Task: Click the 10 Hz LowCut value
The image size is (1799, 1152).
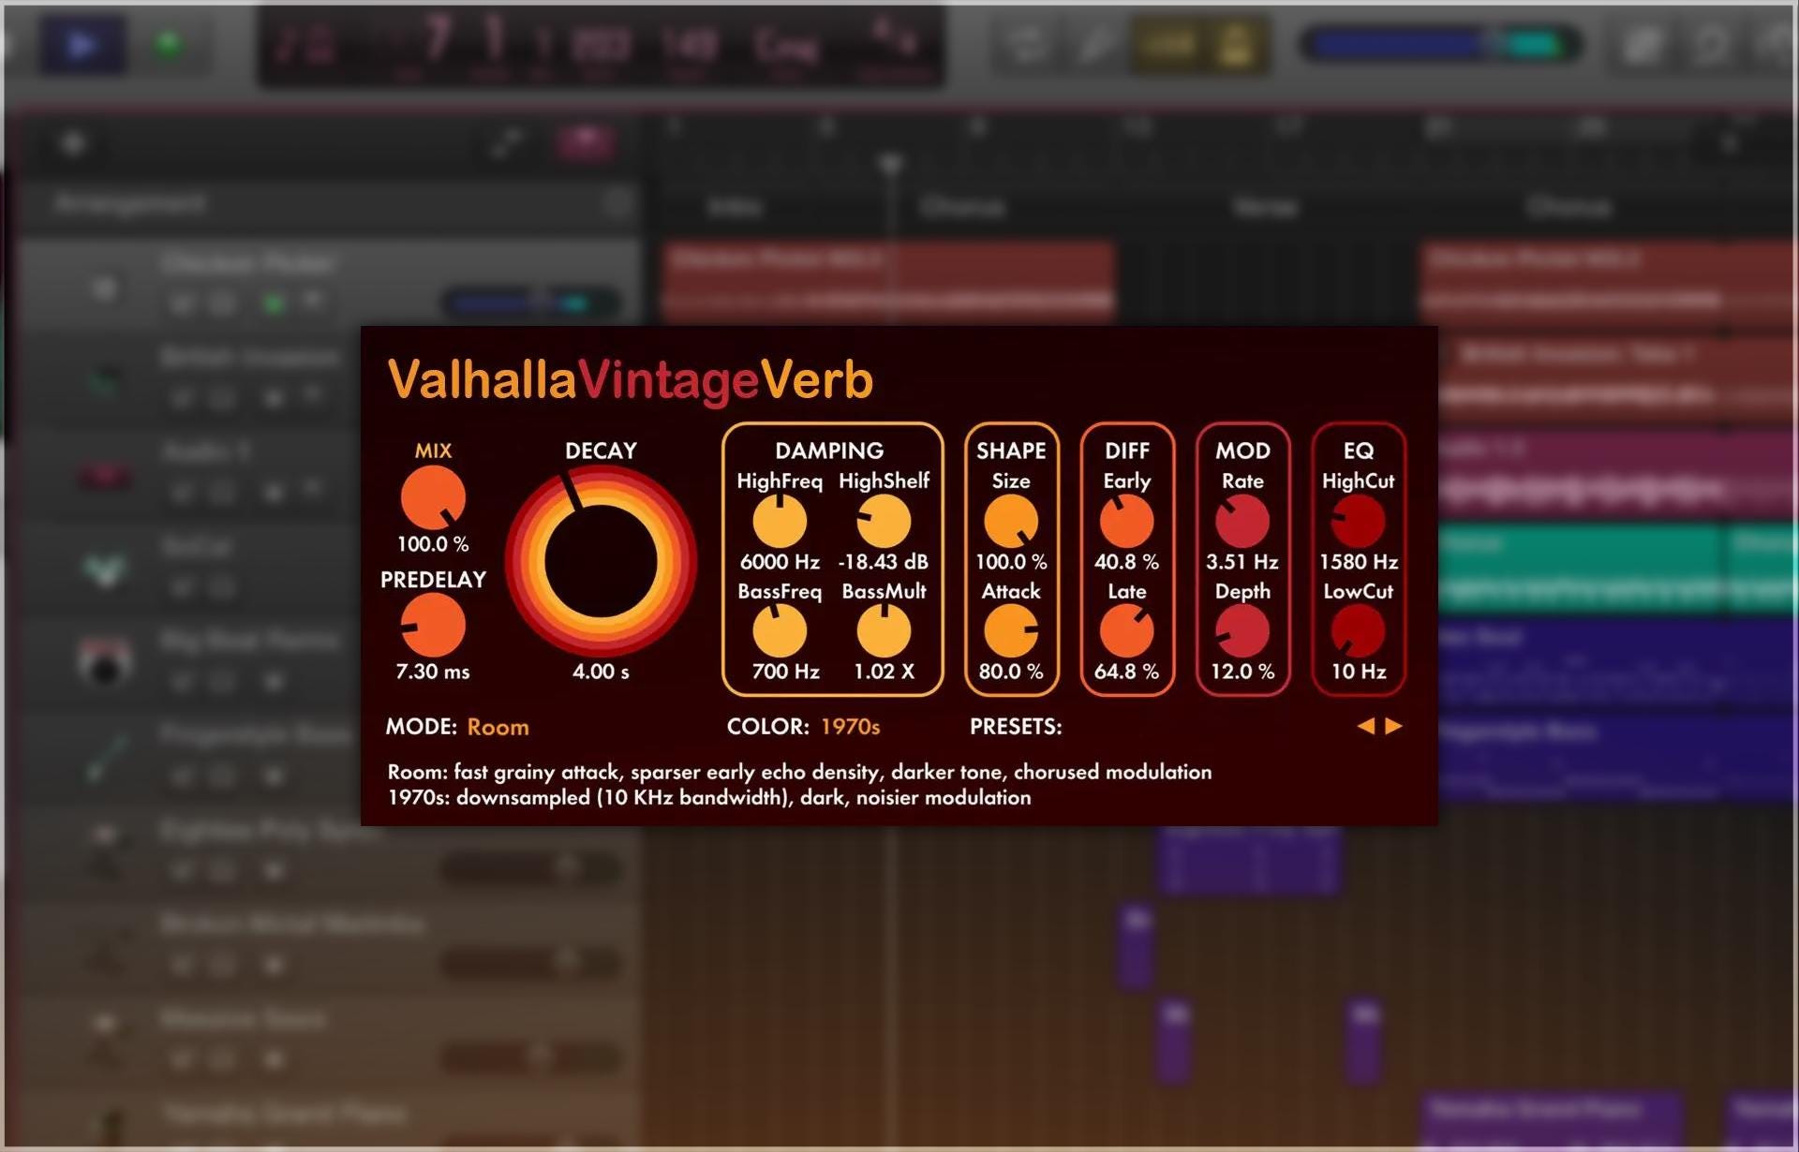Action: (x=1358, y=672)
